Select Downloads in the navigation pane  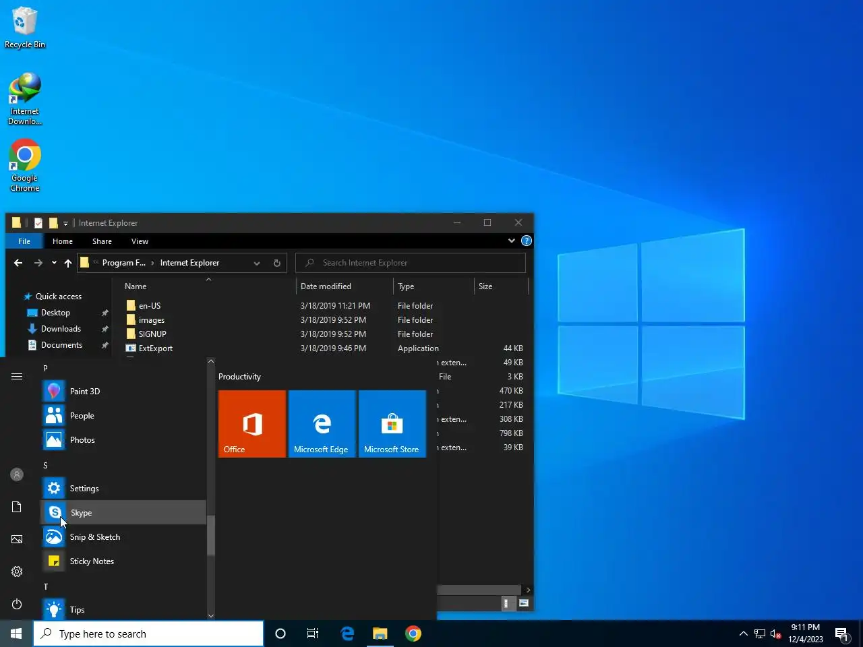61,329
